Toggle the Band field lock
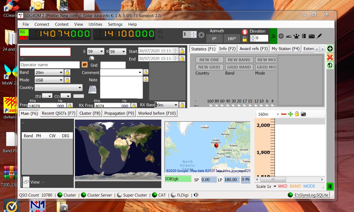 (67, 72)
